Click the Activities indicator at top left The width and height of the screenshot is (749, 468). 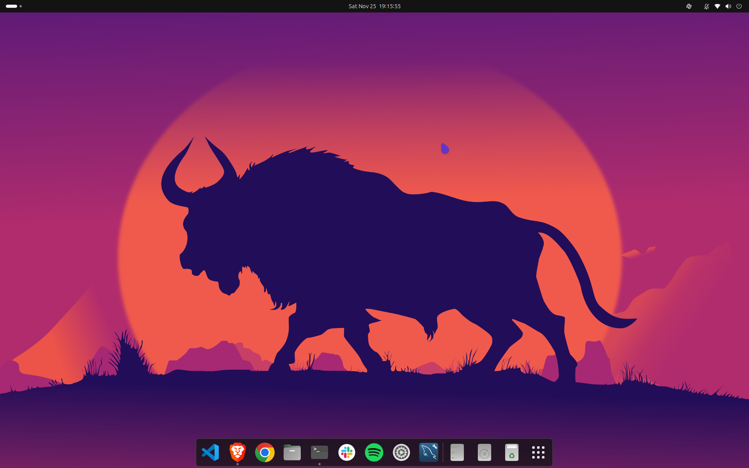(12, 6)
